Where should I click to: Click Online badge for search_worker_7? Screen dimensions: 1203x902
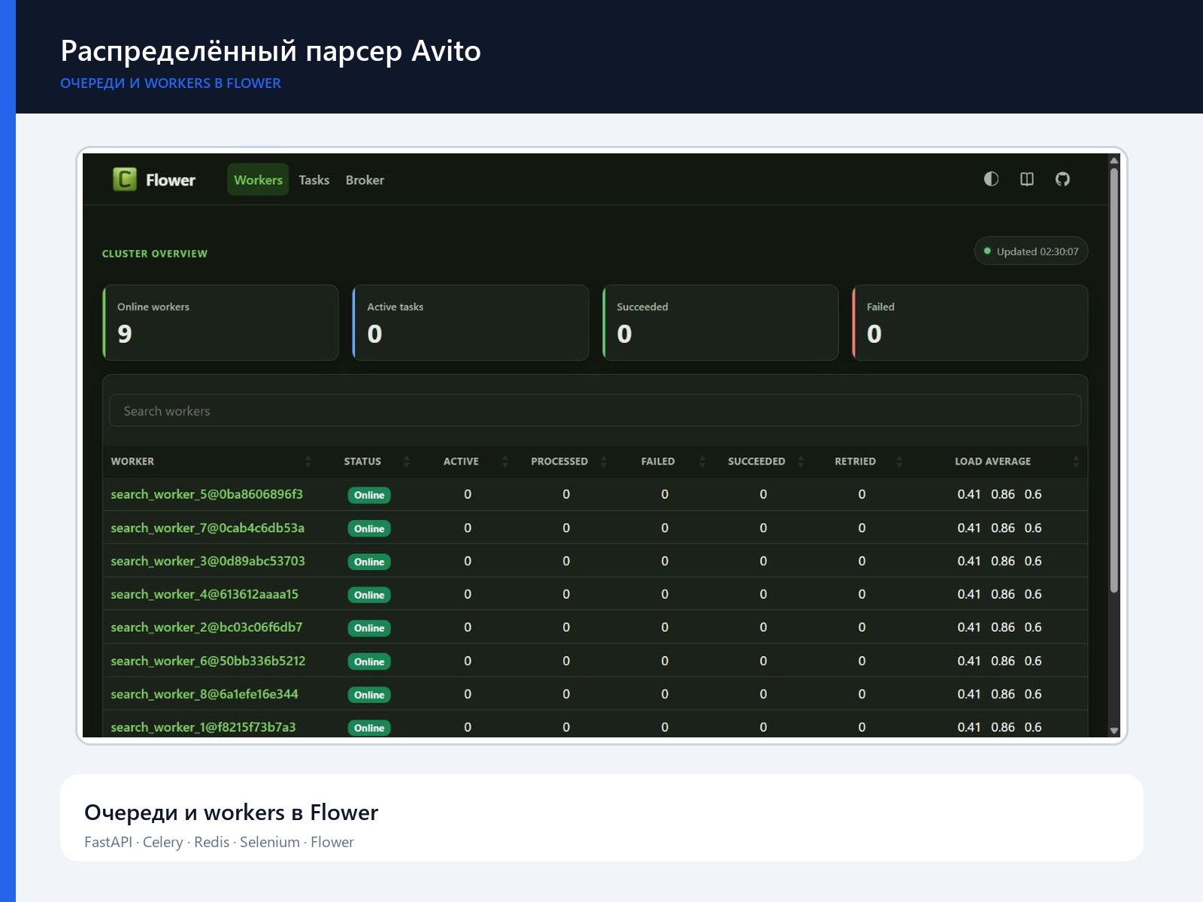[369, 529]
